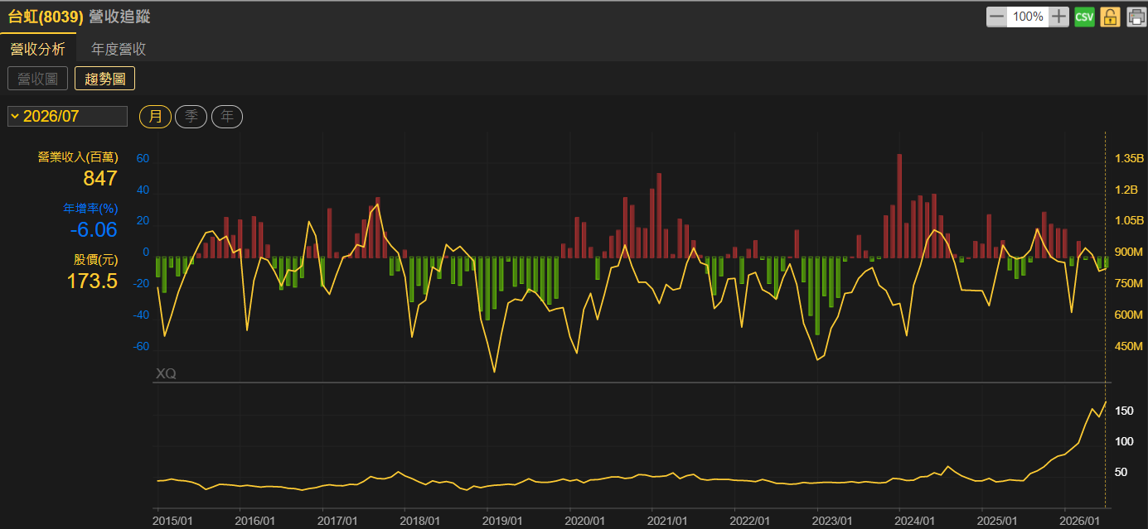Viewport: 1148px width, 529px height.
Task: Switch to the 營收分析 tab
Action: 38,49
